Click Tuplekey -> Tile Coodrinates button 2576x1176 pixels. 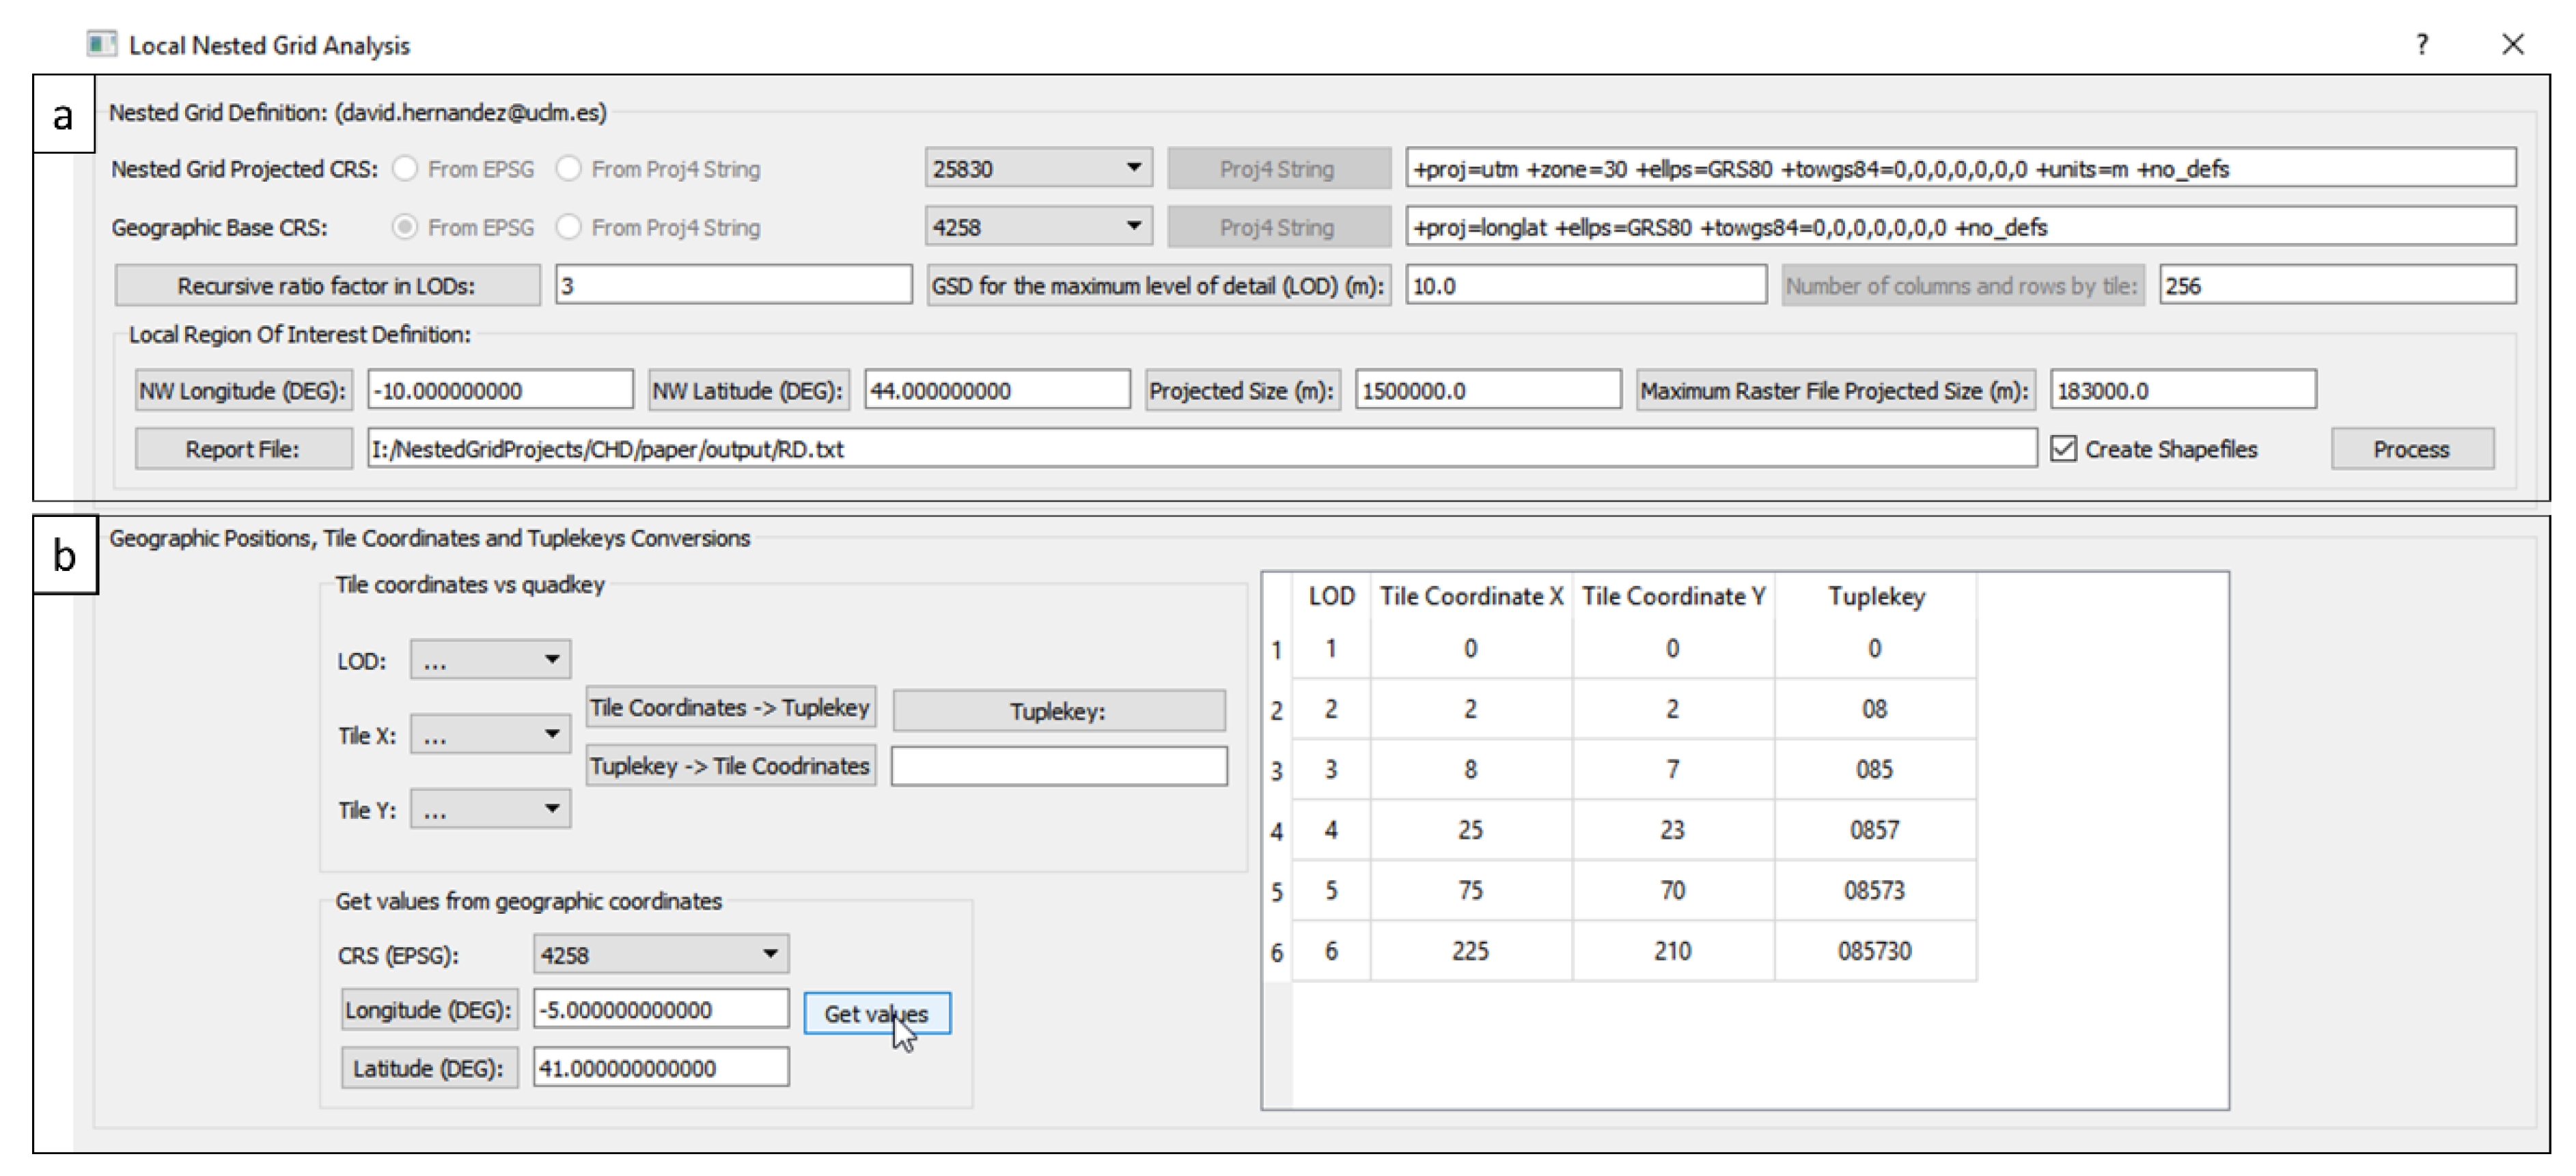[730, 766]
